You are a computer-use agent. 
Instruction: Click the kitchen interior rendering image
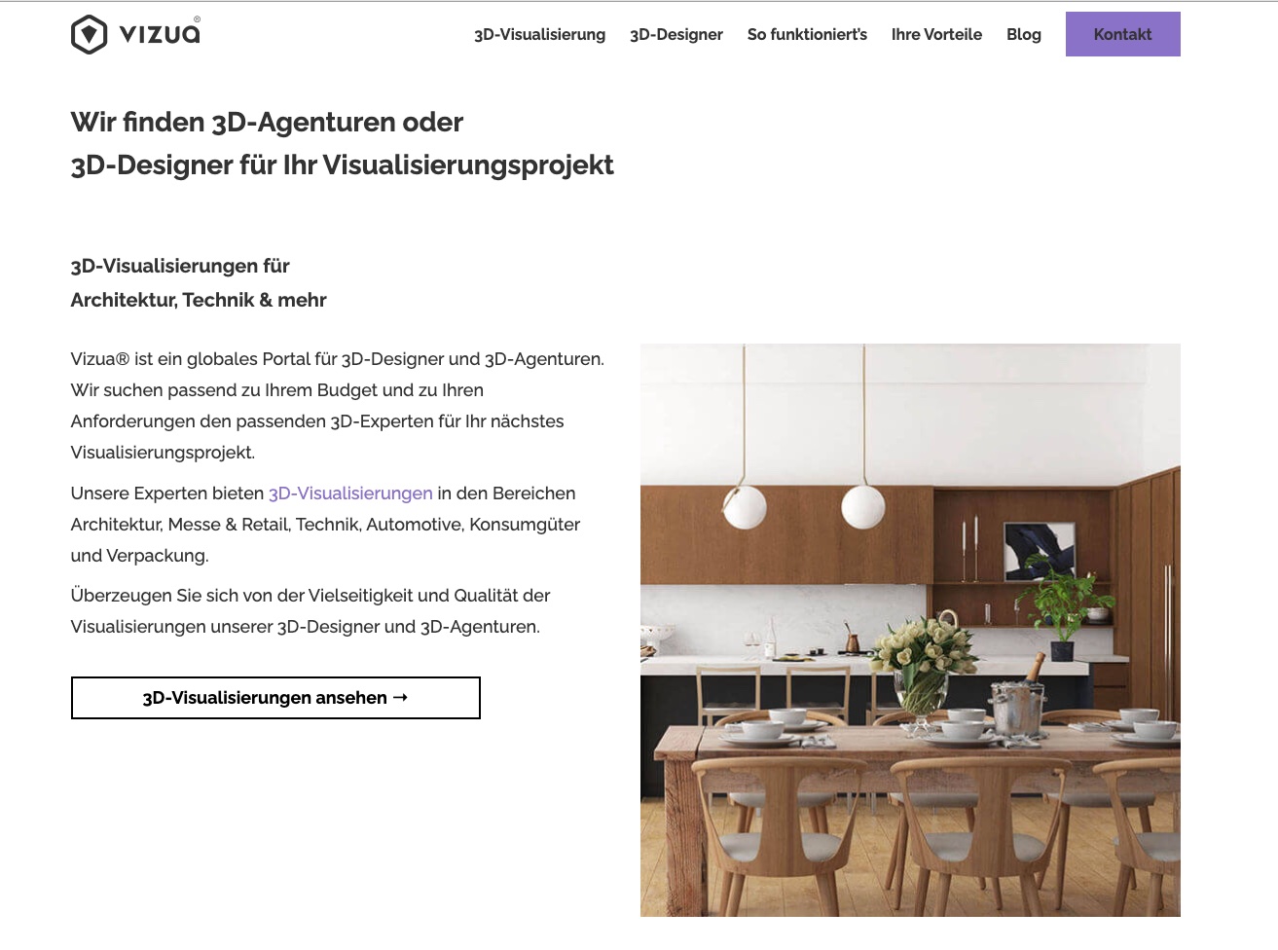coord(910,630)
